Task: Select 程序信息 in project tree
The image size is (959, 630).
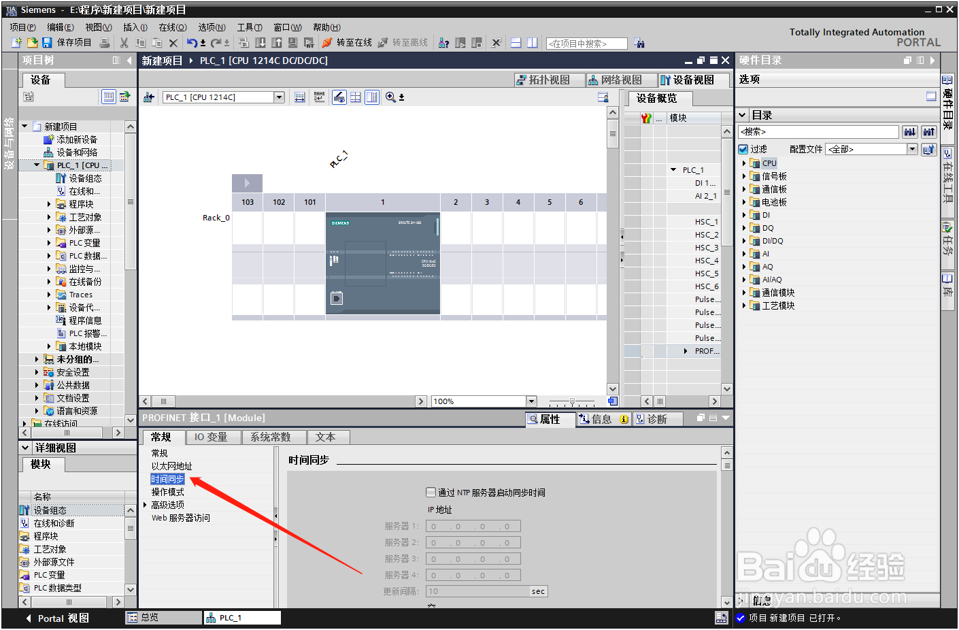Action: coord(79,320)
